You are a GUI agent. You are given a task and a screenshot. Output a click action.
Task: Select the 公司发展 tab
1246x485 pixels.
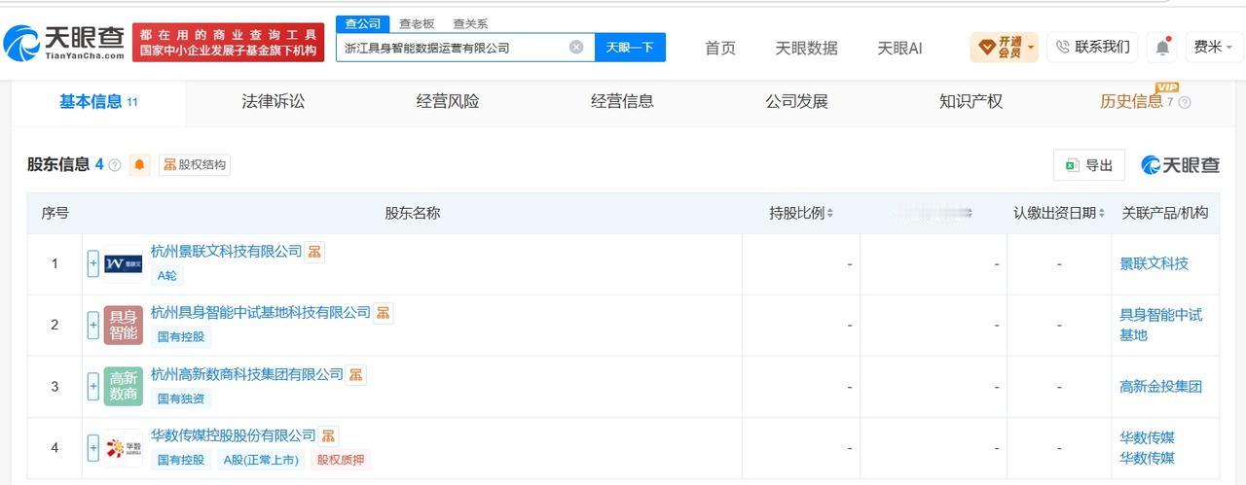click(x=796, y=101)
